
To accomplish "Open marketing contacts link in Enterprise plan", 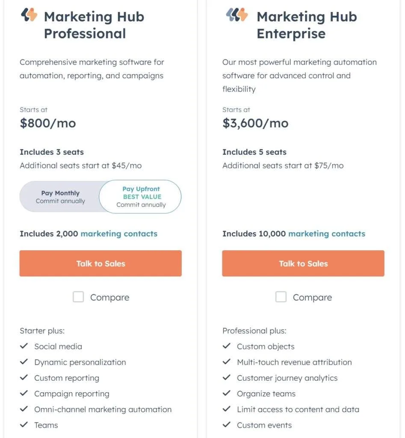I will point(327,234).
